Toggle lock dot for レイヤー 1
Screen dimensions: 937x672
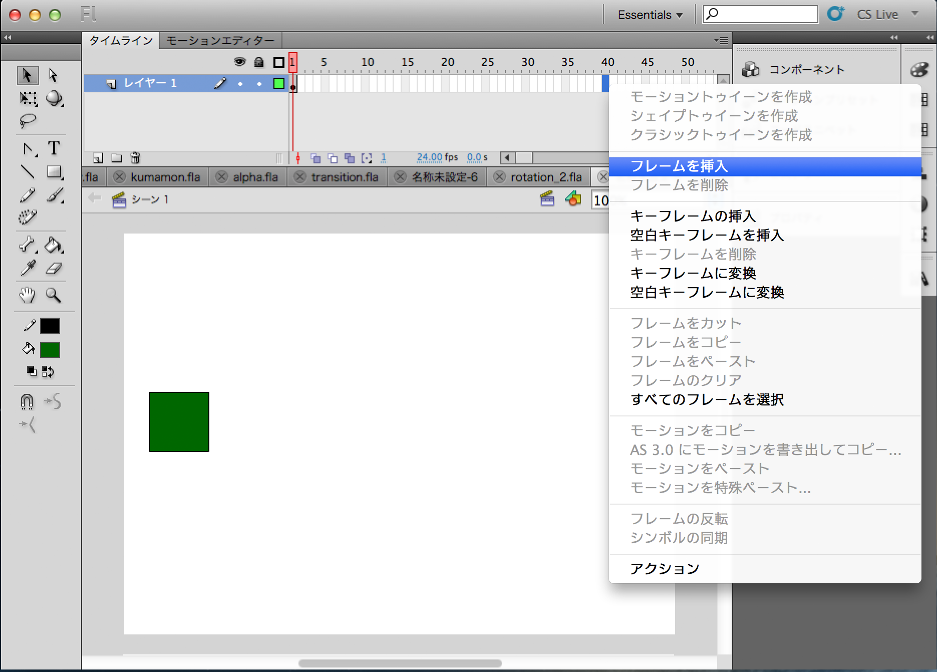pyautogui.click(x=259, y=84)
